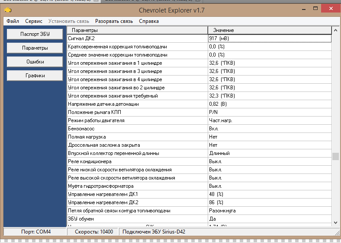This screenshot has height=243, width=341.
Task: Select the Сигнал ДК2 row
Action: [199, 38]
